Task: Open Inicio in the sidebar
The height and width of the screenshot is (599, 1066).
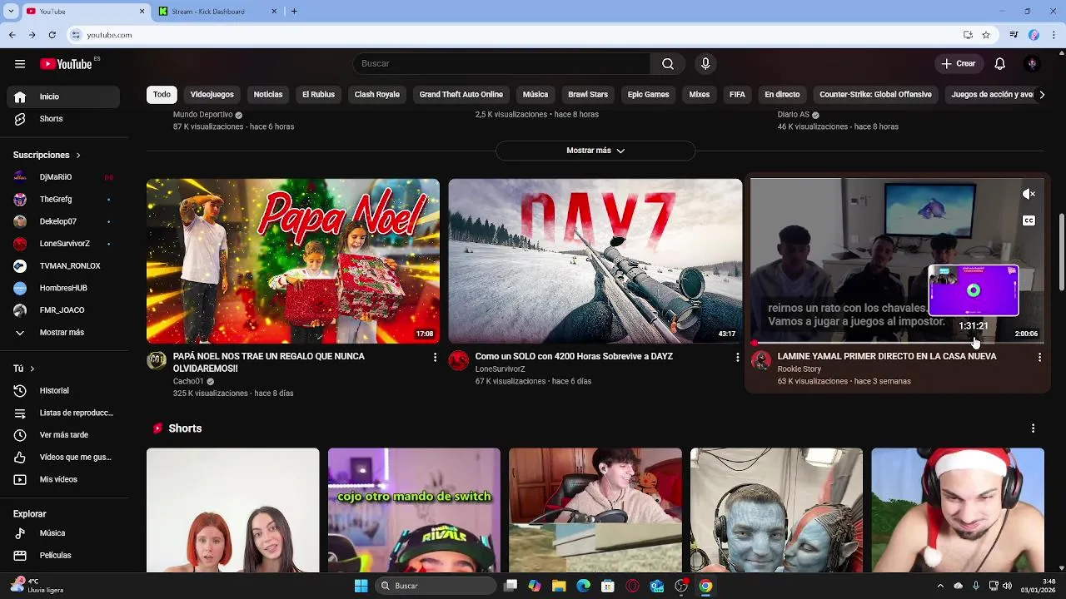Action: 63,97
